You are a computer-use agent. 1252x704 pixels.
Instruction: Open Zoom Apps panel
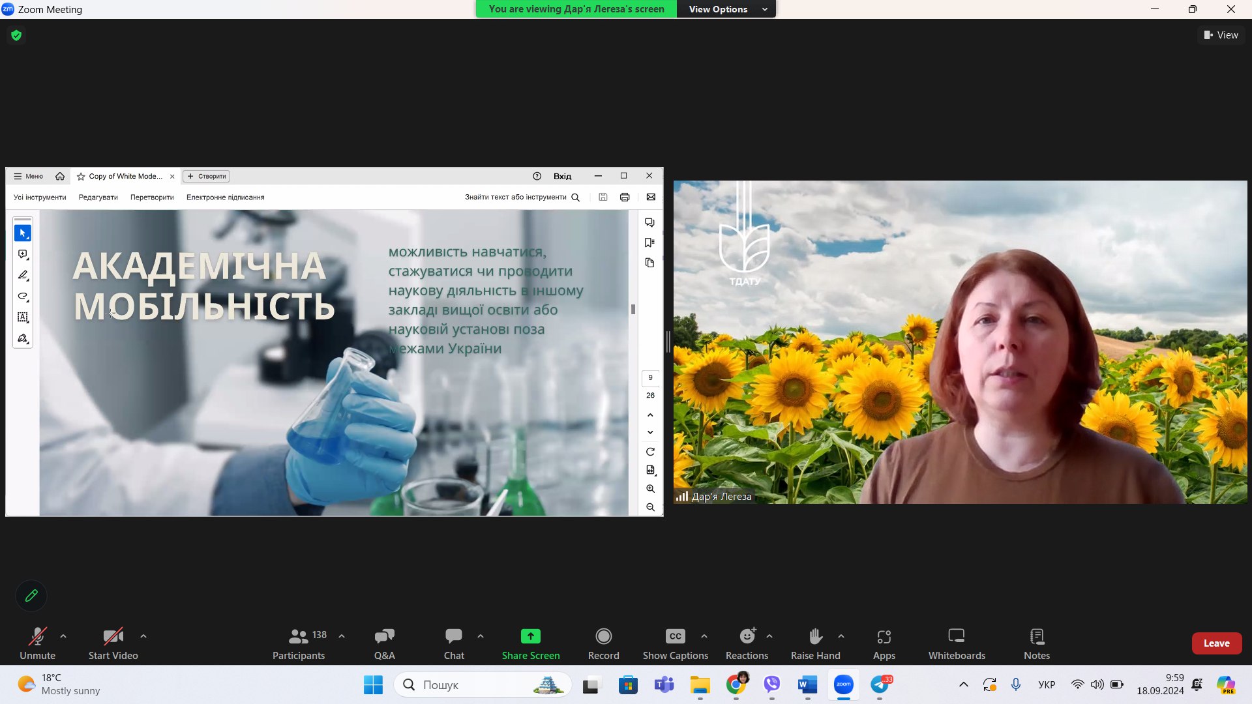[x=884, y=643]
